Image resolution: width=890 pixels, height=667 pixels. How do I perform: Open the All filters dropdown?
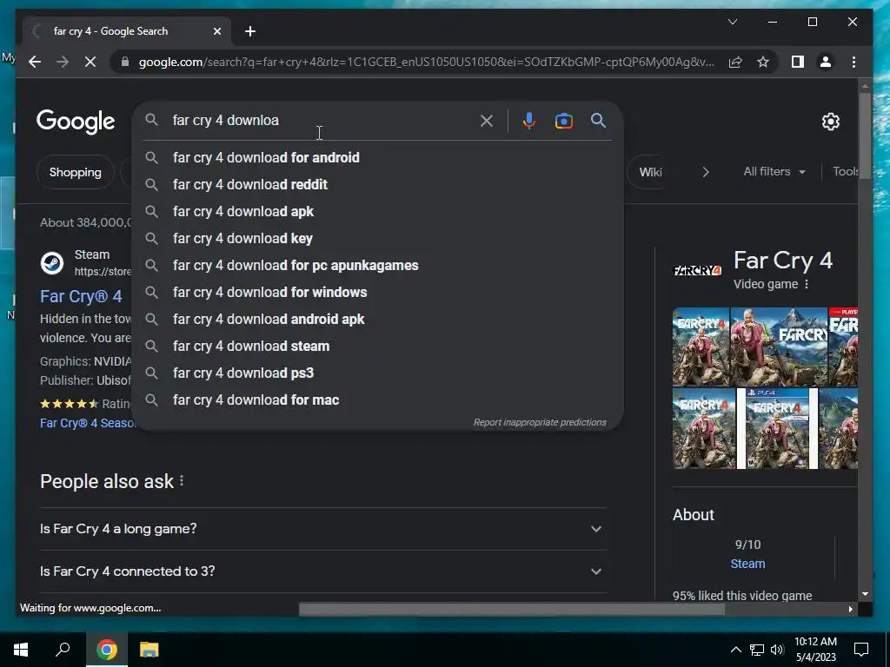774,171
